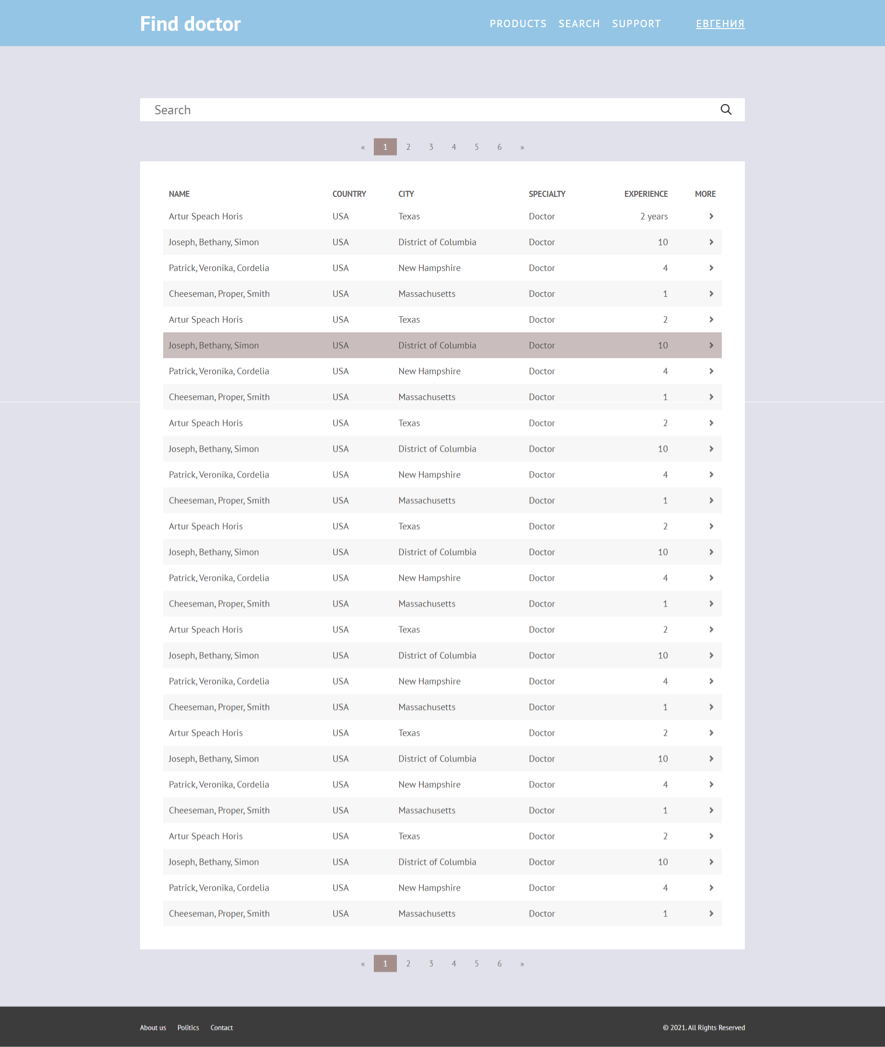Select page 6 in bottom pagination
885x1047 pixels.
tap(499, 964)
